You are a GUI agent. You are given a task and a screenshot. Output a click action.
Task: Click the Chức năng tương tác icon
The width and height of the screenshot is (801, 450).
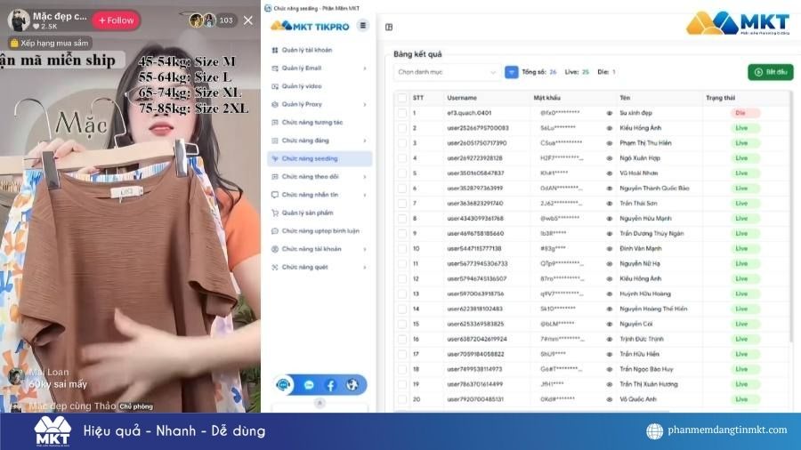point(275,123)
